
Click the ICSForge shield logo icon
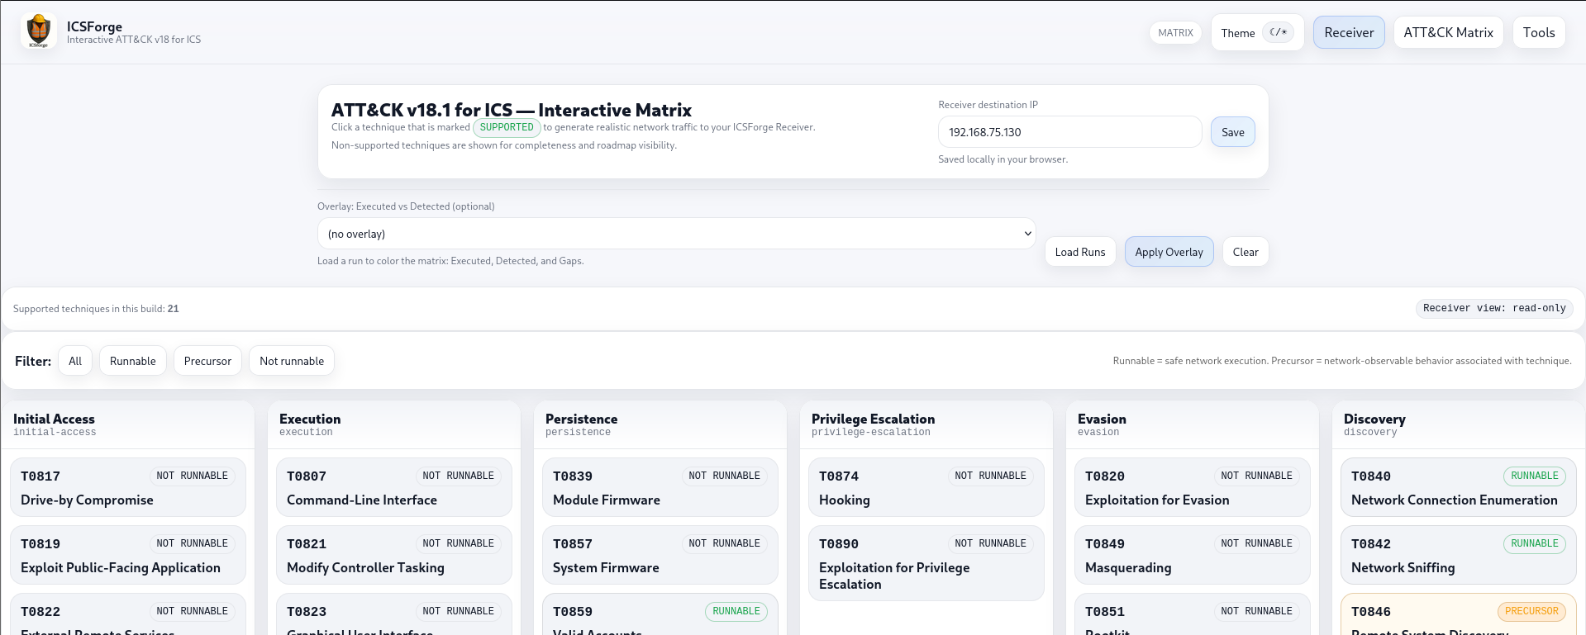[x=39, y=31]
